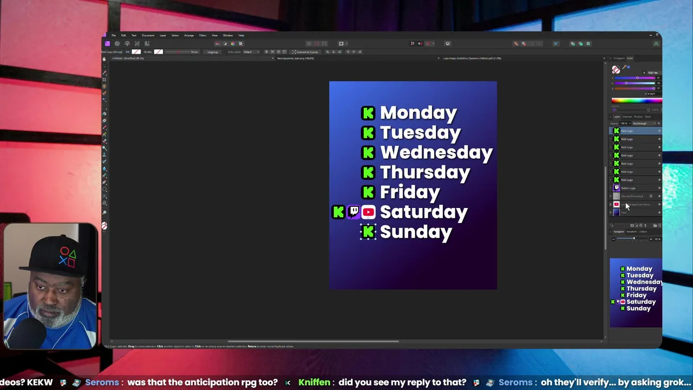Open the Quick Mask options arrow
This screenshot has width=693, height=390.
pyautogui.click(x=346, y=43)
